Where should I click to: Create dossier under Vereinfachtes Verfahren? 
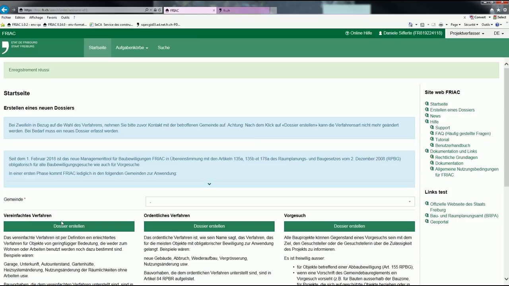coord(69,226)
